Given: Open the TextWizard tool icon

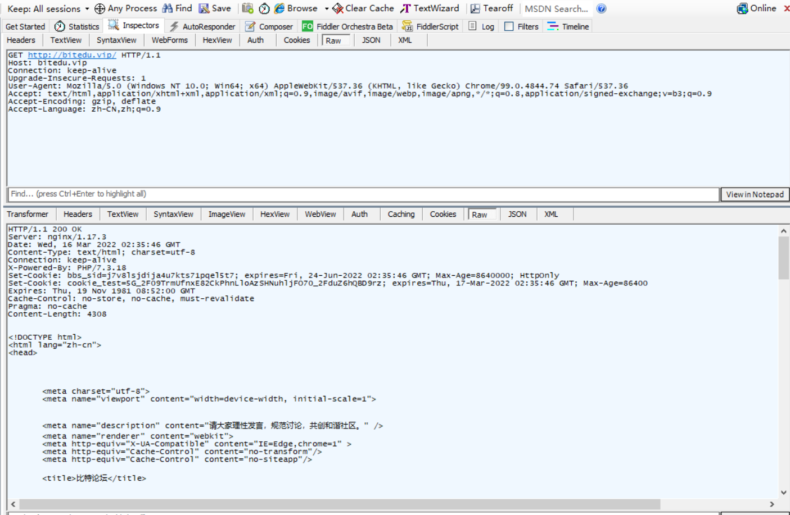Looking at the screenshot, I should pos(405,8).
